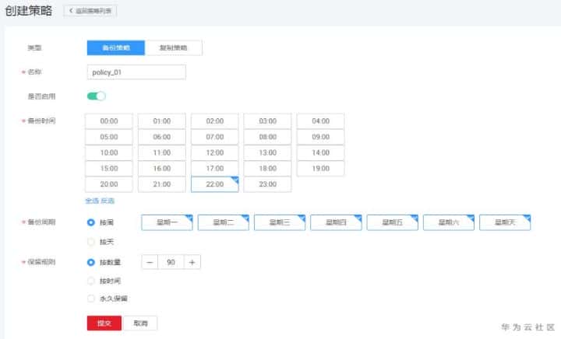The height and width of the screenshot is (339, 561).
Task: Deselect 星期五 weekday box
Action: 393,222
